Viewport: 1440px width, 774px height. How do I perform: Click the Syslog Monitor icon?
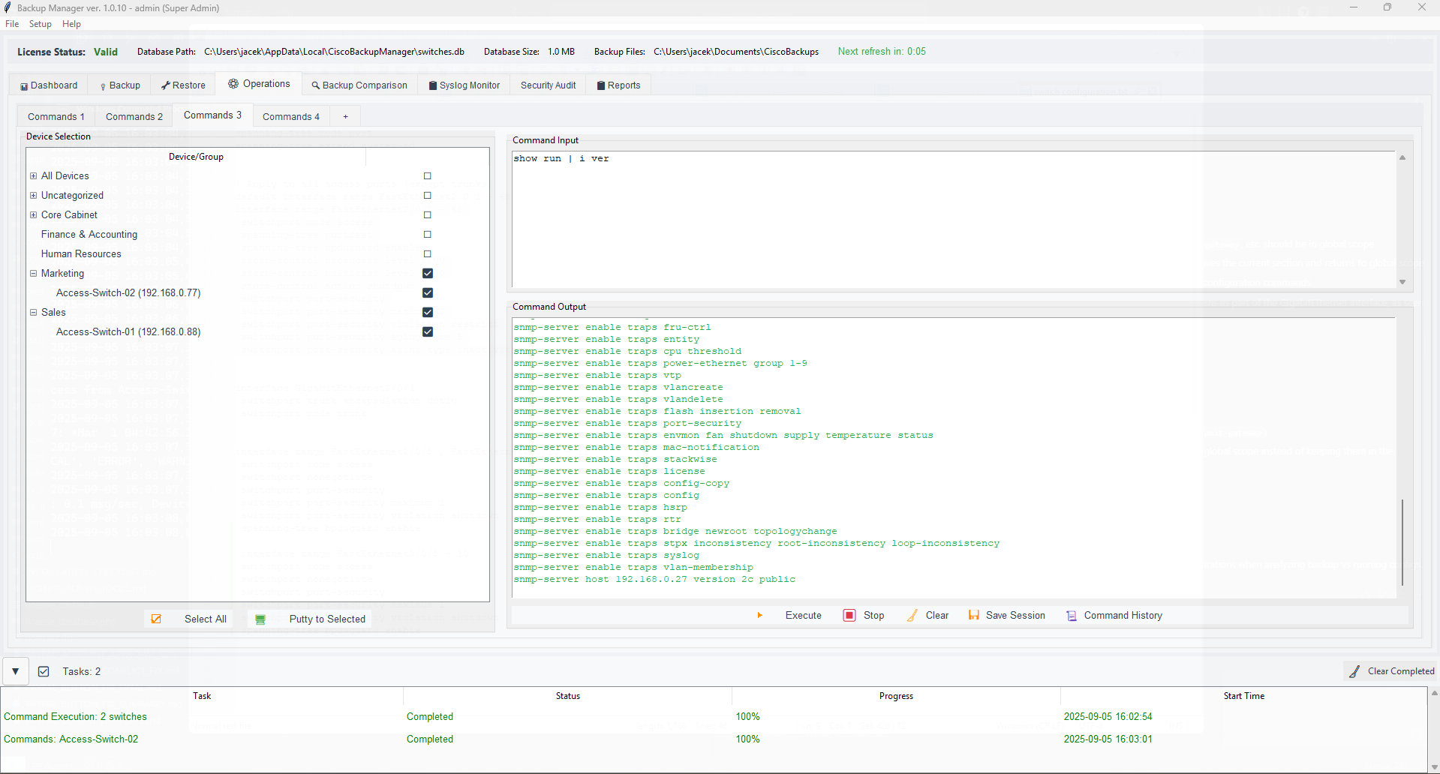tap(433, 85)
